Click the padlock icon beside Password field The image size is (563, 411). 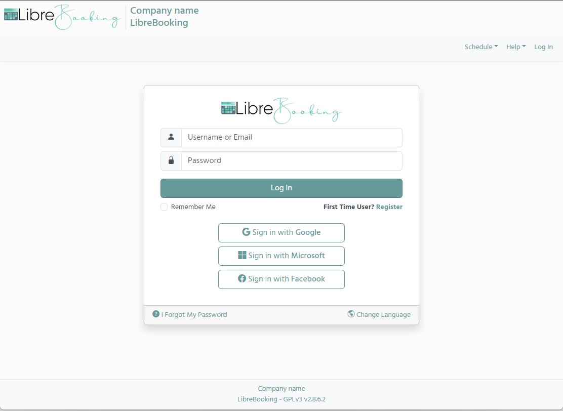tap(171, 160)
